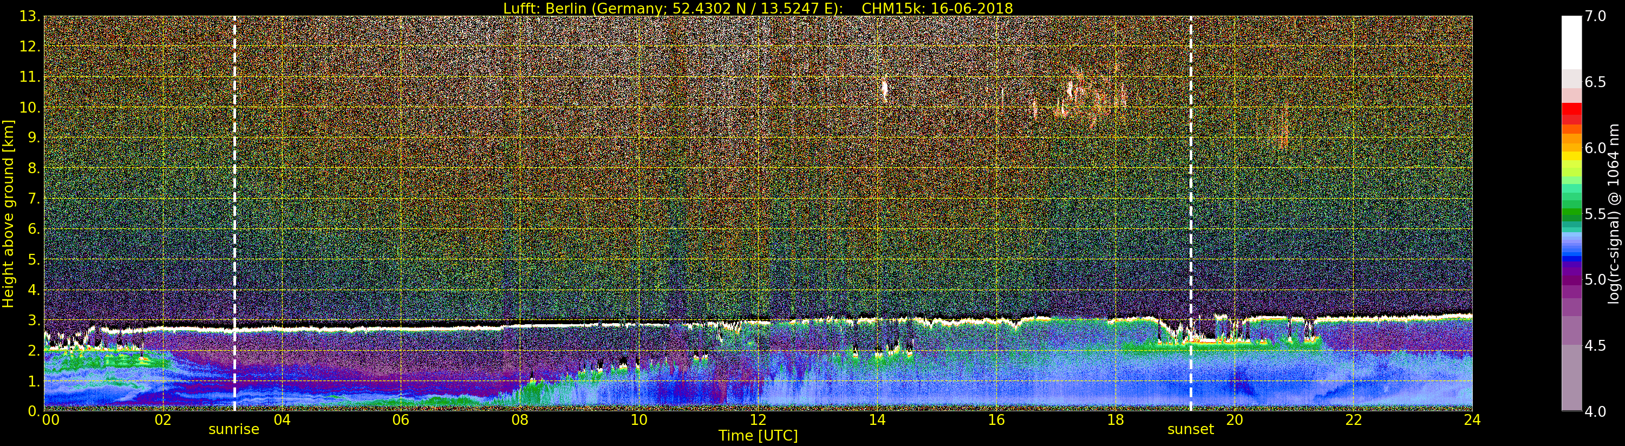This screenshot has height=446, width=1625.
Task: Click height axis tick "9."
Action: pos(34,138)
